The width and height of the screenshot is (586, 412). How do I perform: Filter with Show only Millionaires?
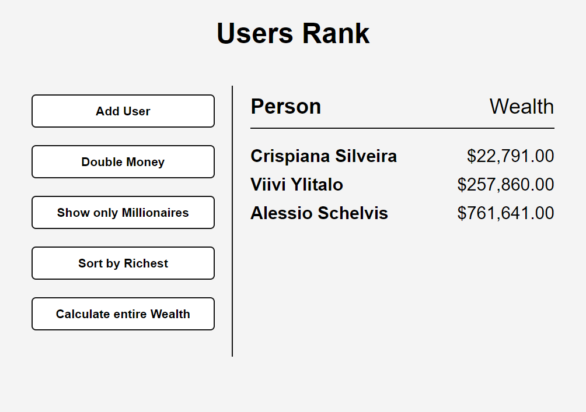(123, 213)
